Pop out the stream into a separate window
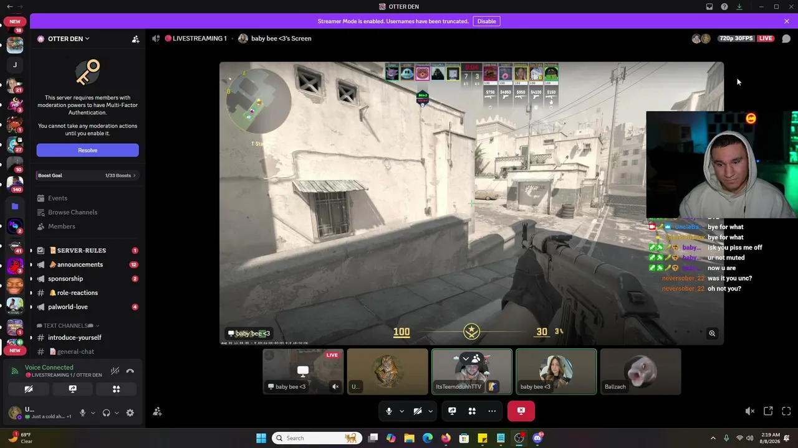This screenshot has width=798, height=448. (768, 411)
